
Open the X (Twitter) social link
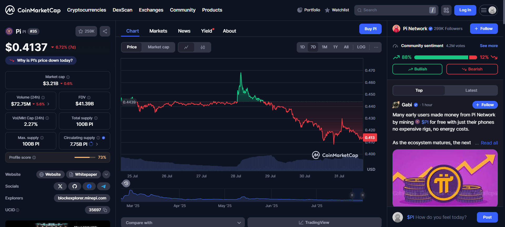pyautogui.click(x=60, y=186)
